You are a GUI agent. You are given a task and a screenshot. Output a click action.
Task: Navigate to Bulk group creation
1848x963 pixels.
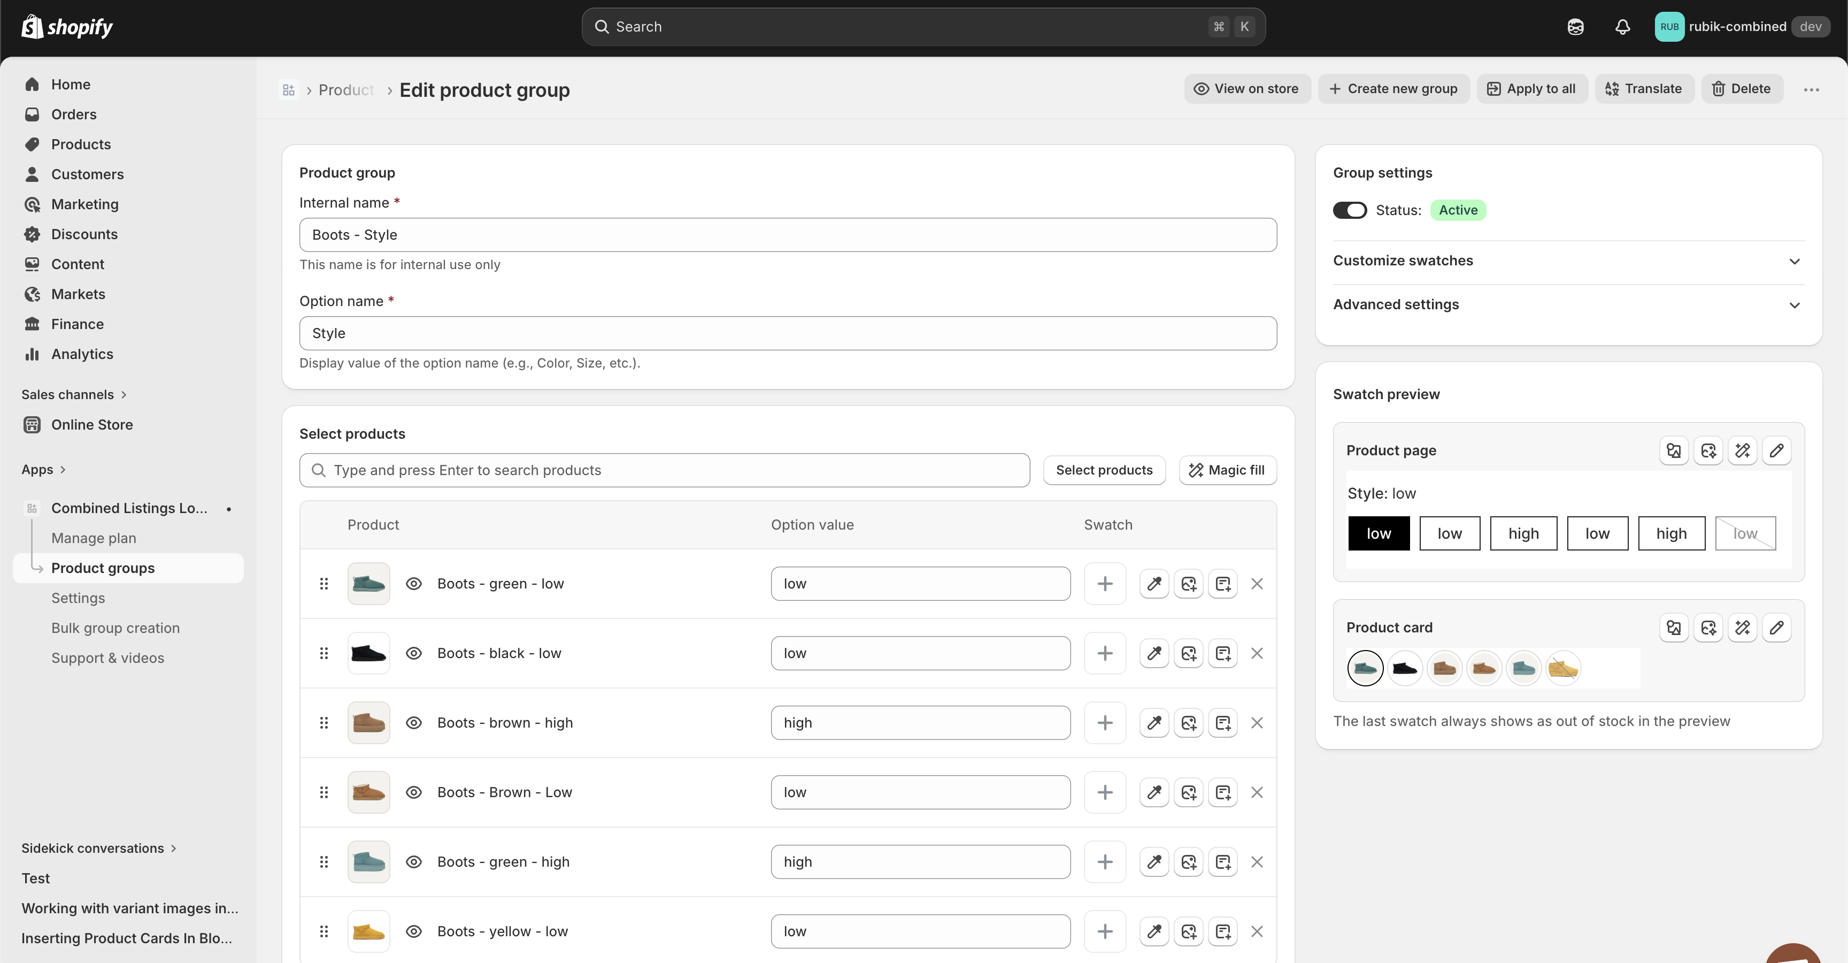[115, 627]
